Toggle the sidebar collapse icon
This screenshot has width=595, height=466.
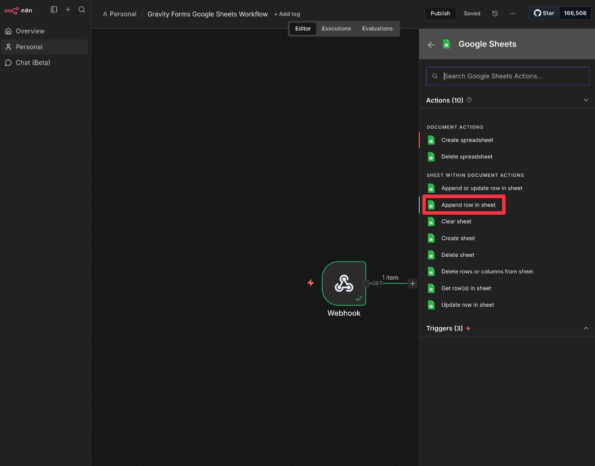(54, 10)
